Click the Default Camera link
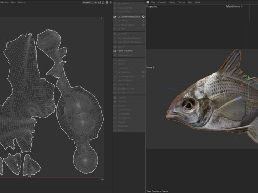Viewport: 258px width, 193px height. (234, 6)
